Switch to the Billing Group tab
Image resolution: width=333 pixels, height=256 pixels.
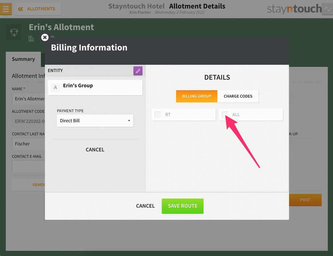coord(197,96)
